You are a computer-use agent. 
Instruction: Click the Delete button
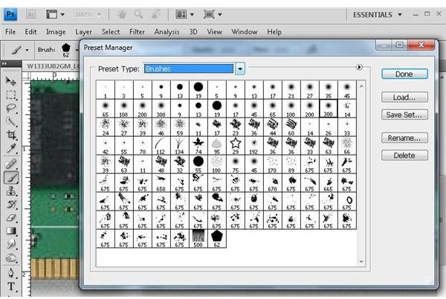404,155
